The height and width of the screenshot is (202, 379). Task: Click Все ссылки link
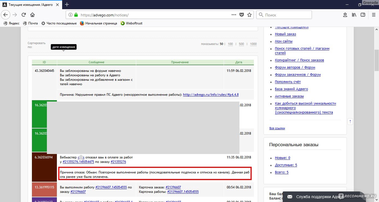(277, 128)
